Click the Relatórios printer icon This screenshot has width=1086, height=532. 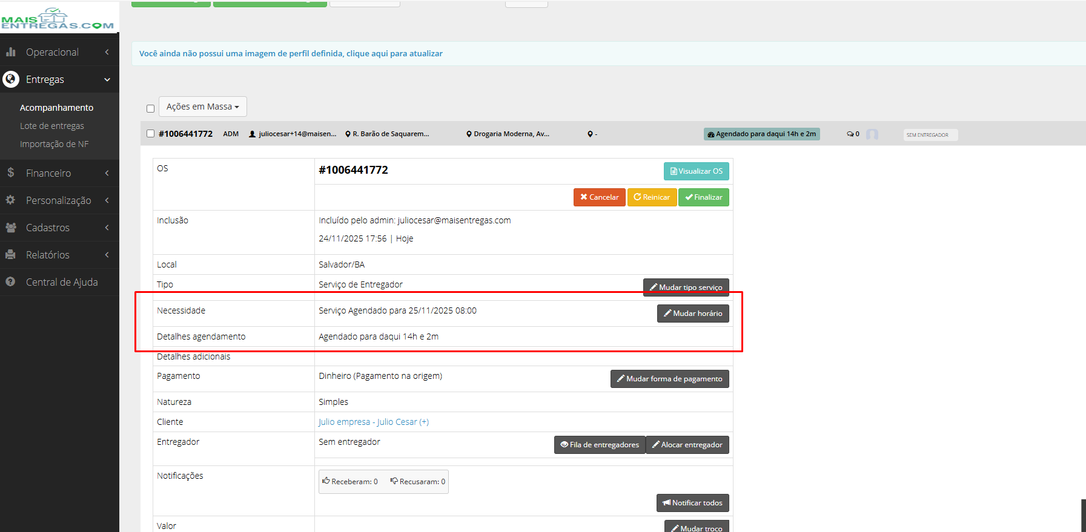tap(10, 255)
